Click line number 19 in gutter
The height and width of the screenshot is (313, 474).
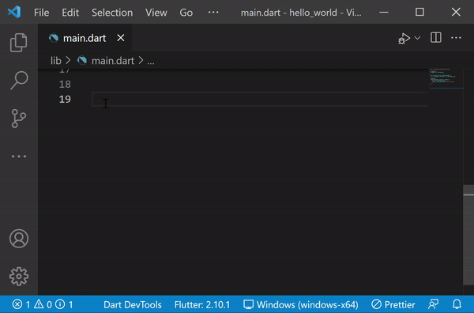coord(65,99)
